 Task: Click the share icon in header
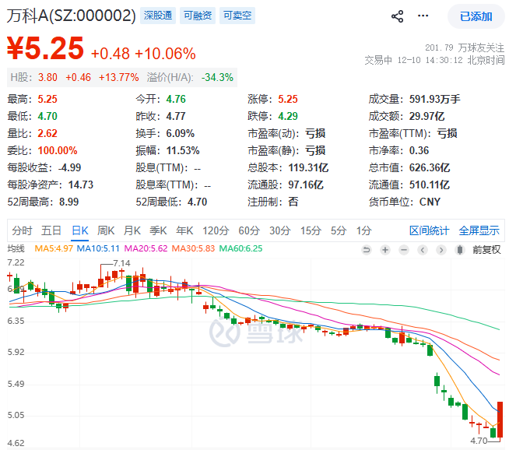pos(398,16)
